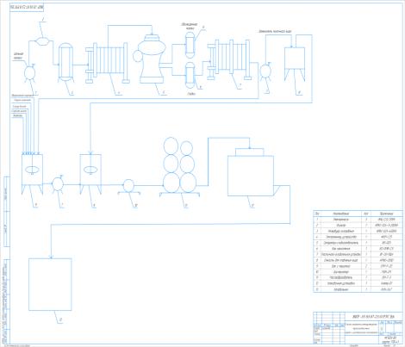Viewport: 405px width, 347px height.
Task: Select the title block in the bottom-right corner
Action: coord(358,328)
